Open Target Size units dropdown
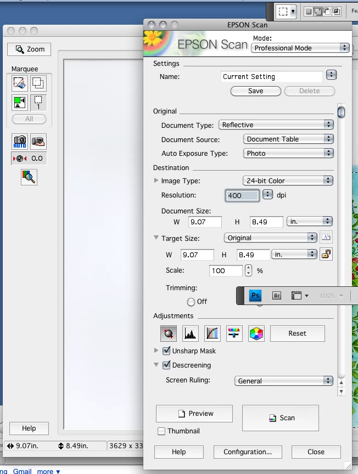This screenshot has width=358, height=474. (294, 254)
